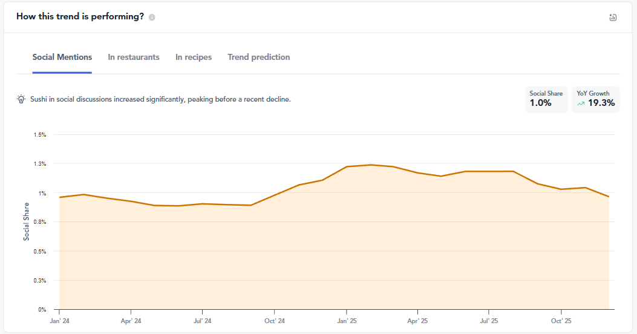Click the green YoY growth arrow icon

click(x=581, y=103)
